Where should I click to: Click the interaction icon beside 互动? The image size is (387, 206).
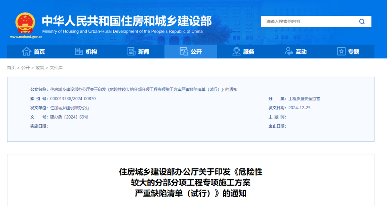coord(289,51)
